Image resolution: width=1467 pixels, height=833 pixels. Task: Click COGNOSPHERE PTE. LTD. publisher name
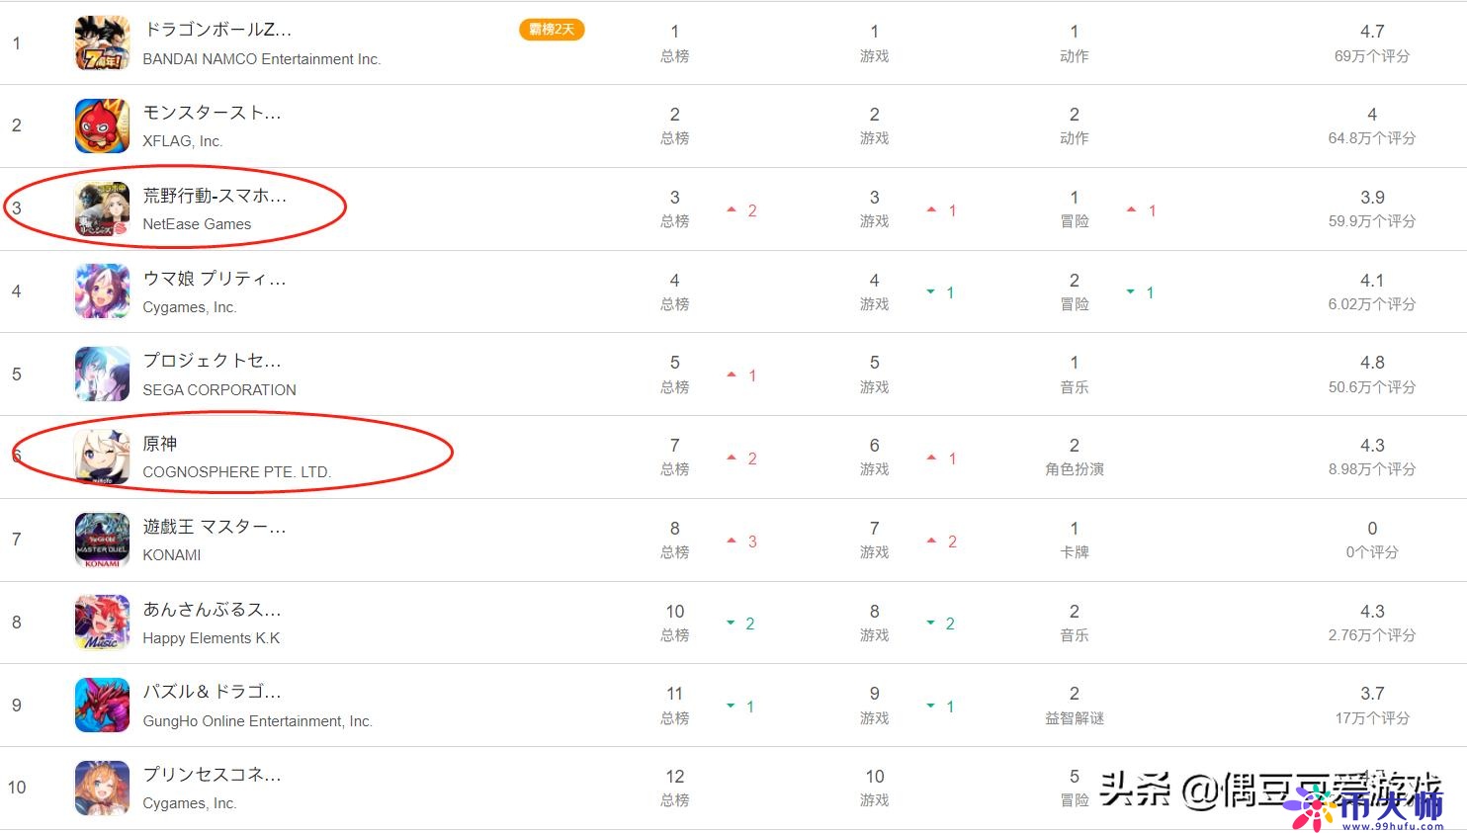(x=237, y=472)
